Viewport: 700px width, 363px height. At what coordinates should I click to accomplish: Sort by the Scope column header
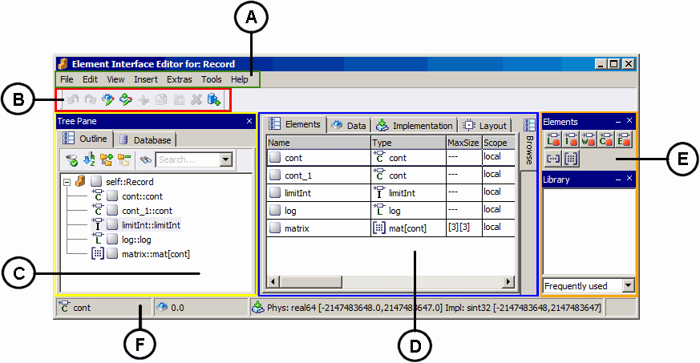coord(499,143)
